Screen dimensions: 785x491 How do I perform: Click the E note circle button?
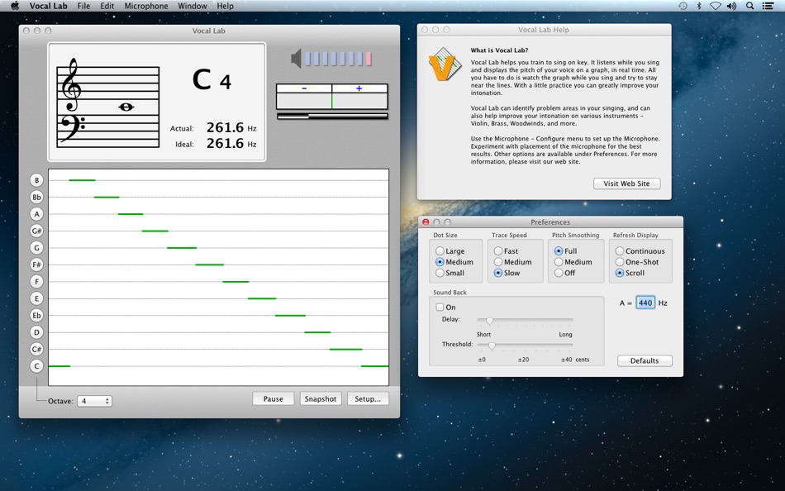coord(36,298)
